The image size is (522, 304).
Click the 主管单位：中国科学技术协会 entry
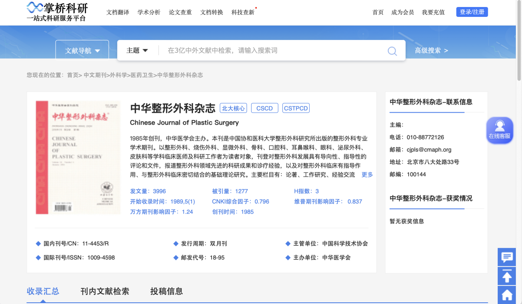[327, 244]
